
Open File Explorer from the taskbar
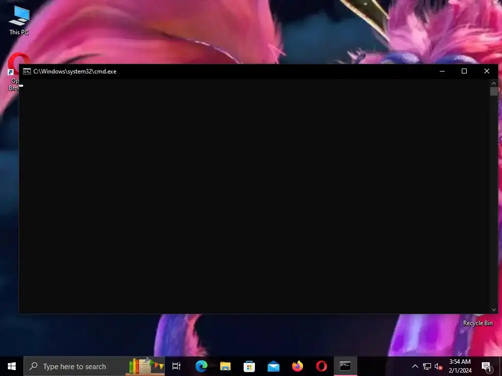(x=226, y=366)
